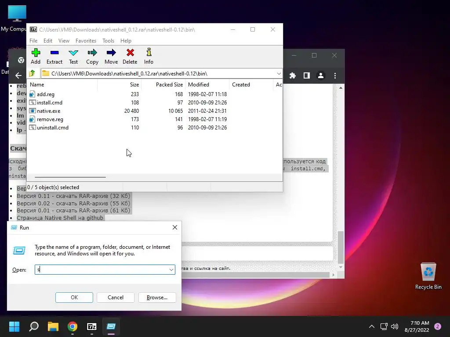Show hidden tray icons chevron

[372, 326]
